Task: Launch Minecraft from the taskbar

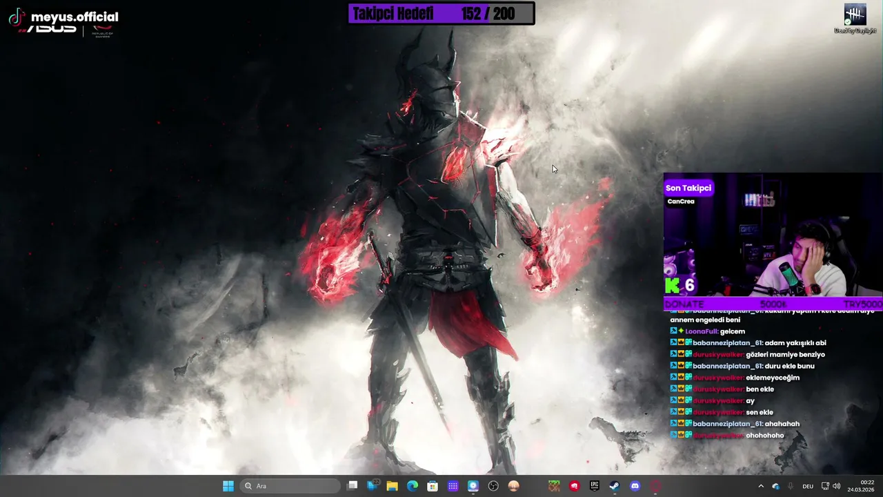Action: click(554, 486)
